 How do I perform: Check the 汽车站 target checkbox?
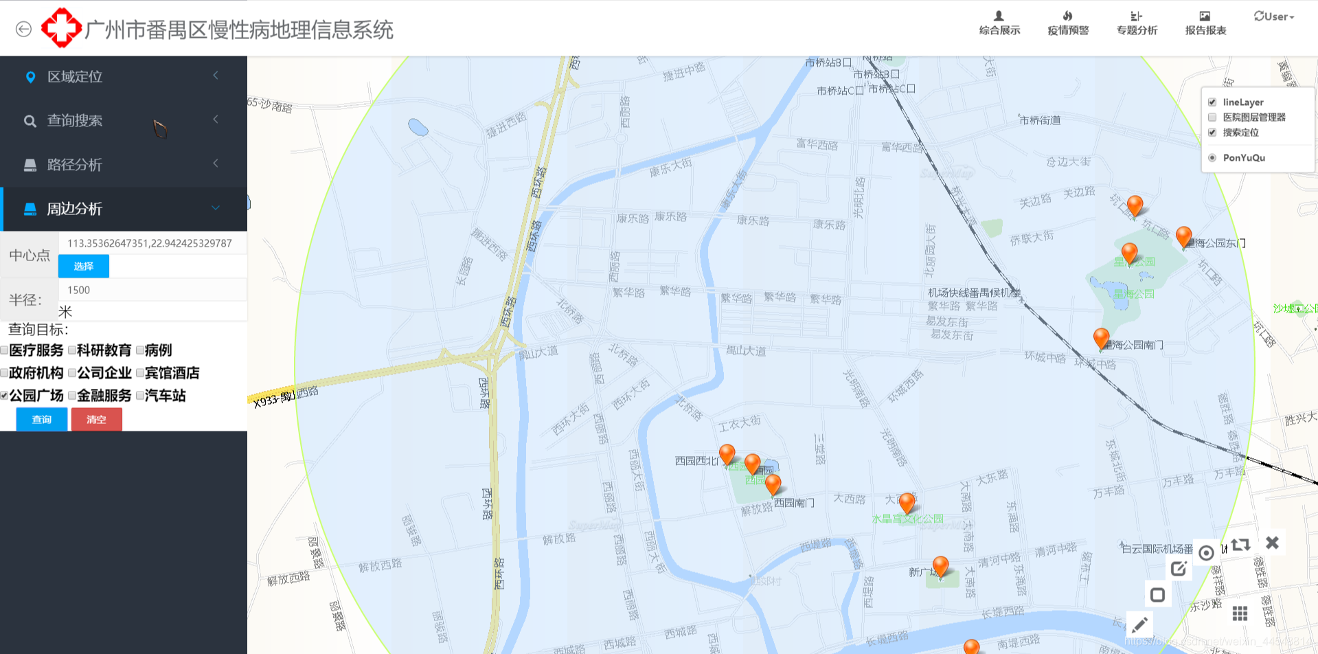140,396
